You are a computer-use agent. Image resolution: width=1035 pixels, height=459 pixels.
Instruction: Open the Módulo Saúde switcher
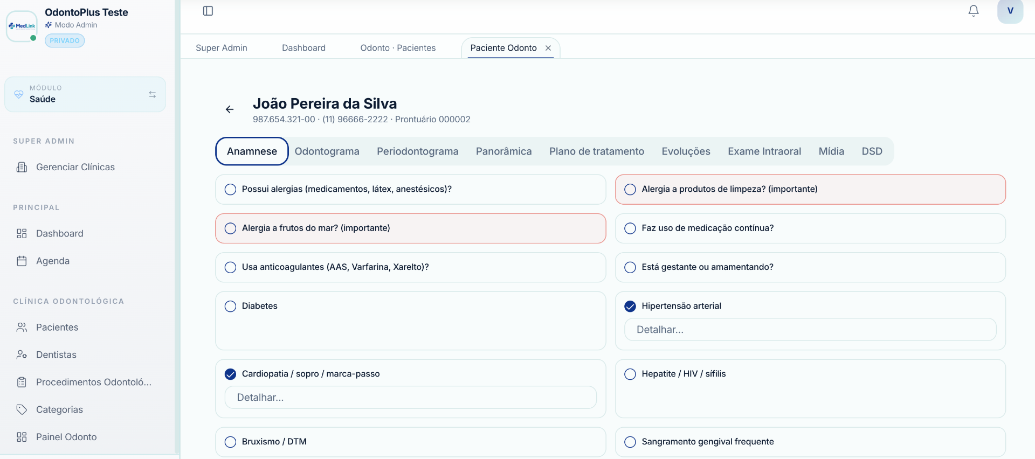point(85,94)
